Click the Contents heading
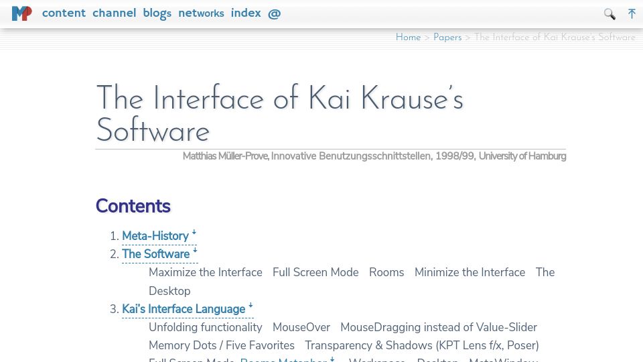 click(x=133, y=206)
